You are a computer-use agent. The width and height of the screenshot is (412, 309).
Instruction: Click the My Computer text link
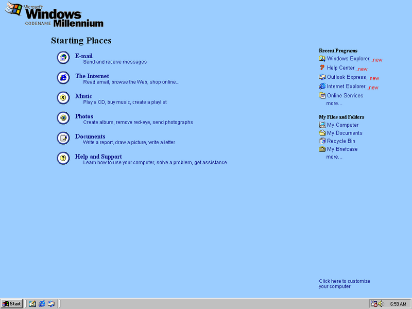pos(342,125)
